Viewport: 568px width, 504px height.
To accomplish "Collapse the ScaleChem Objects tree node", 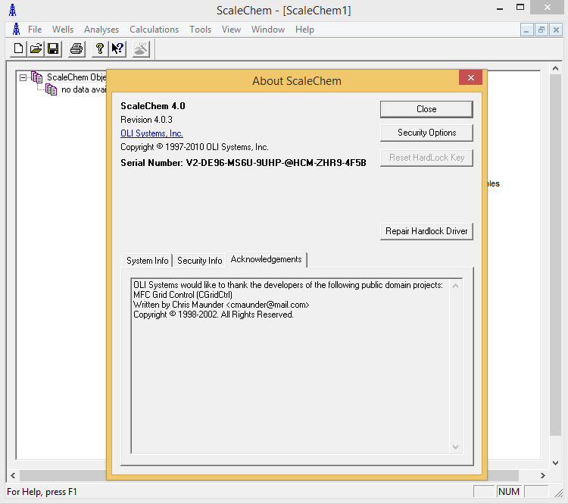I will click(23, 77).
